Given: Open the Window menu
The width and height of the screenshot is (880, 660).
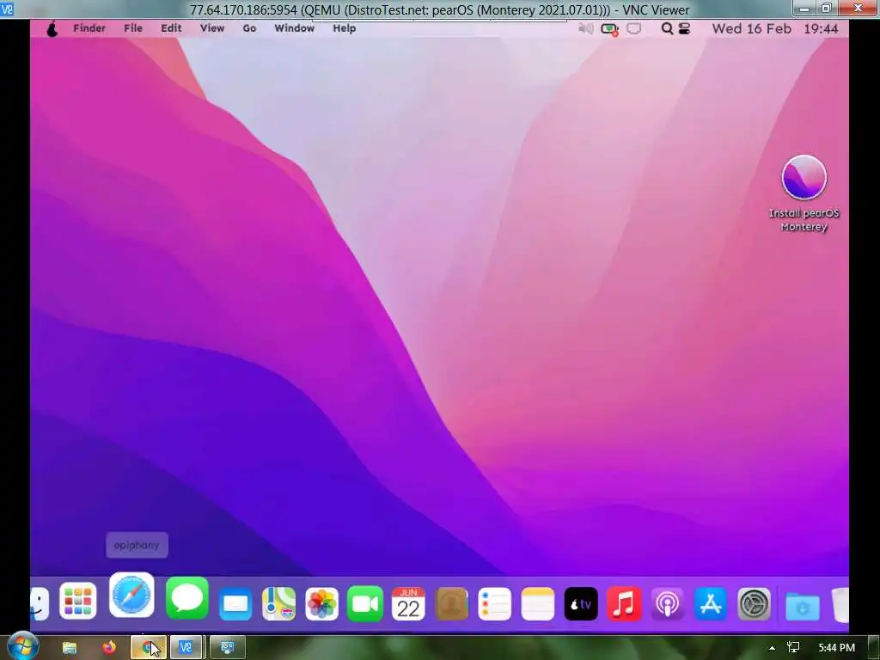Looking at the screenshot, I should pos(294,28).
